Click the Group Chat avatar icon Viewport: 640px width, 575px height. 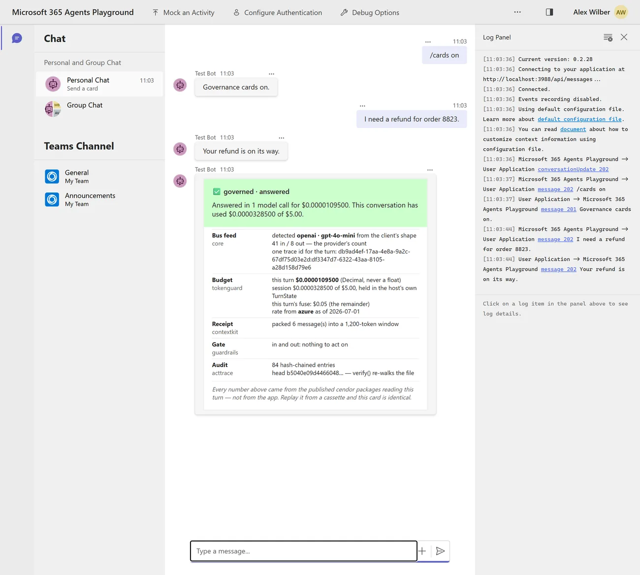[53, 109]
